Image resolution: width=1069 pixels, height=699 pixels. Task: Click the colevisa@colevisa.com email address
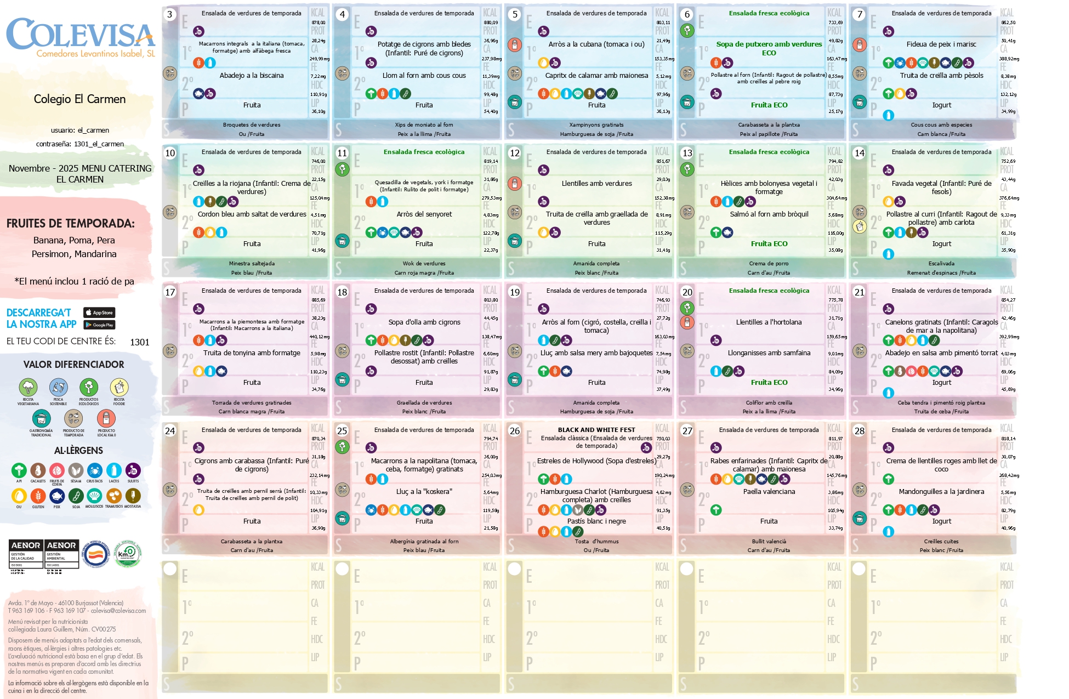tap(118, 611)
